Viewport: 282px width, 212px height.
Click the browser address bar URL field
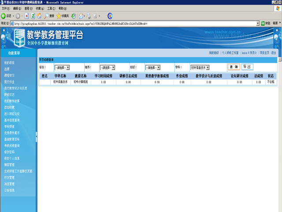tap(132, 23)
